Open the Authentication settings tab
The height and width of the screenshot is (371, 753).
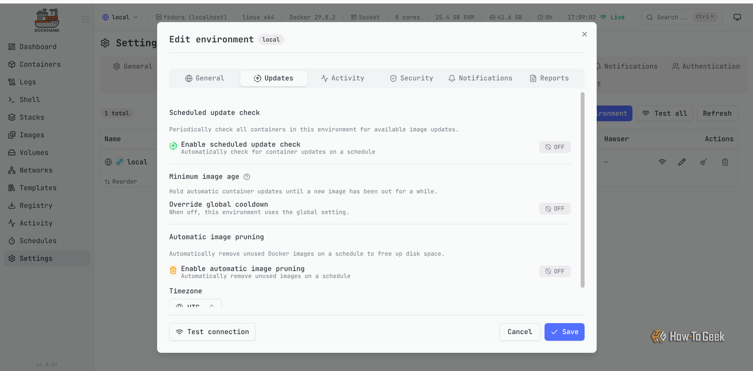[706, 67]
